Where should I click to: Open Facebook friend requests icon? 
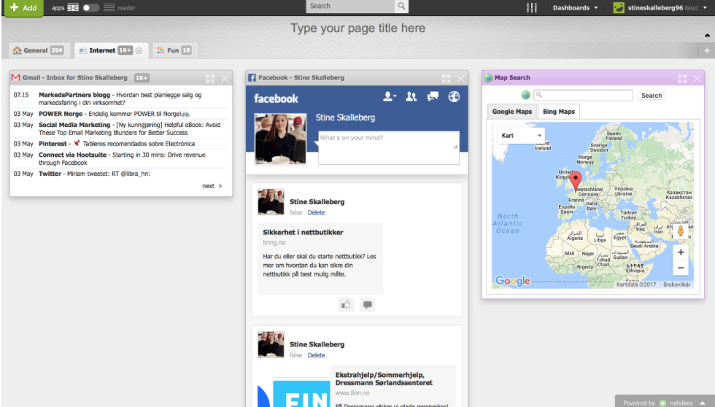[389, 96]
